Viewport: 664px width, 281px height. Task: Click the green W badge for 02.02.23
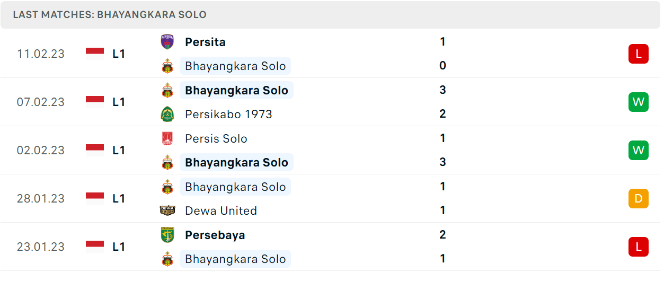pyautogui.click(x=639, y=150)
